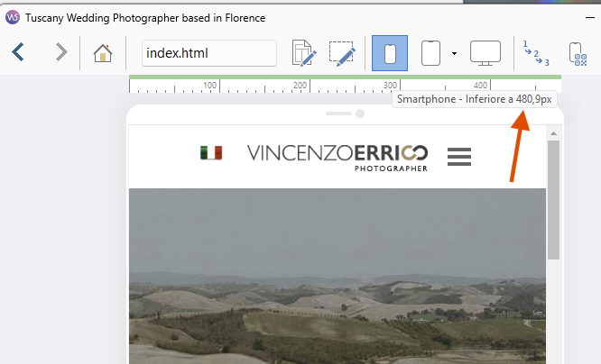
Task: Toggle the Smartphone viewport preview
Action: tap(390, 53)
